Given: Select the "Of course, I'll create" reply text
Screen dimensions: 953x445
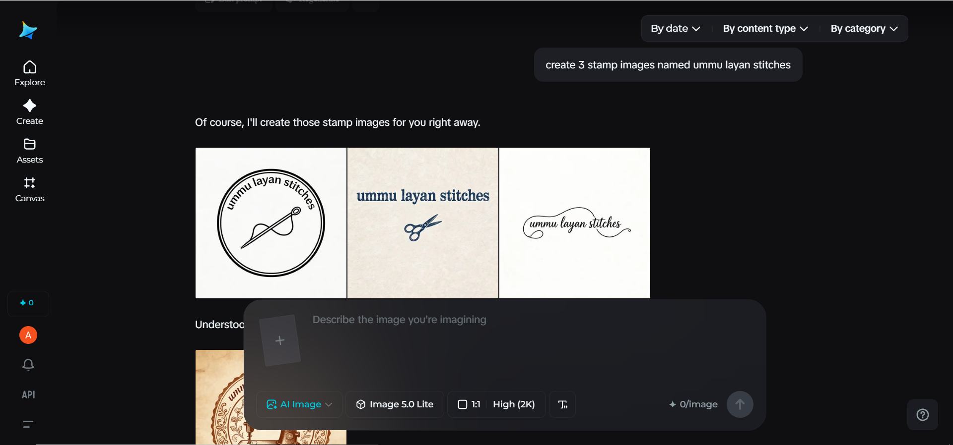Looking at the screenshot, I should coord(338,122).
